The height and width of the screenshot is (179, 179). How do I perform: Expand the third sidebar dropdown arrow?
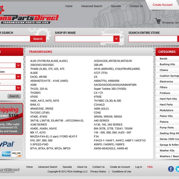click(x=18, y=88)
